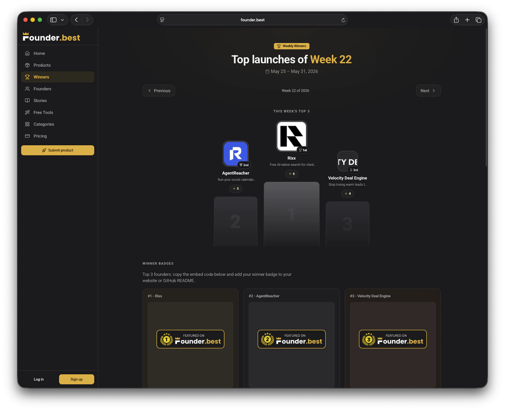Click the founder.best logo
Viewport: 505px width, 411px height.
[x=51, y=37]
